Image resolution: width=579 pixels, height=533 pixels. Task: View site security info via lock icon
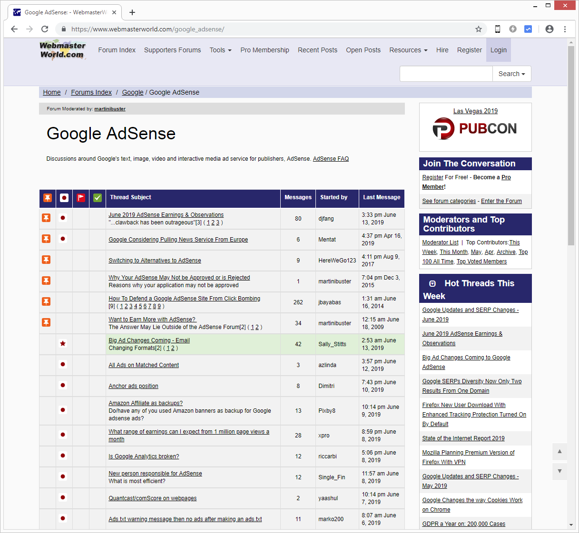tap(63, 29)
